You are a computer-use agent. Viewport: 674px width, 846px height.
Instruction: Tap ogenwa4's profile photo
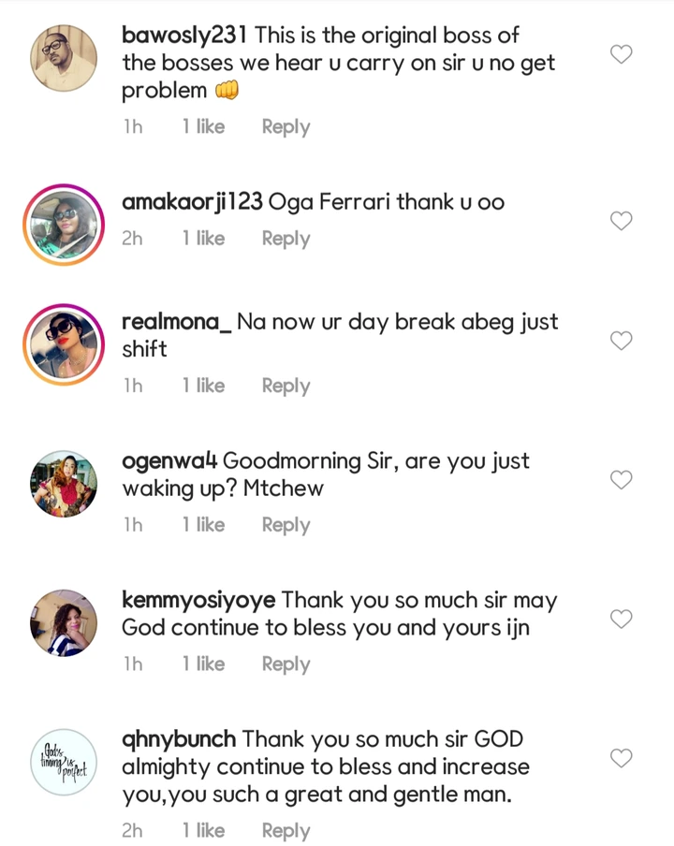click(x=64, y=484)
